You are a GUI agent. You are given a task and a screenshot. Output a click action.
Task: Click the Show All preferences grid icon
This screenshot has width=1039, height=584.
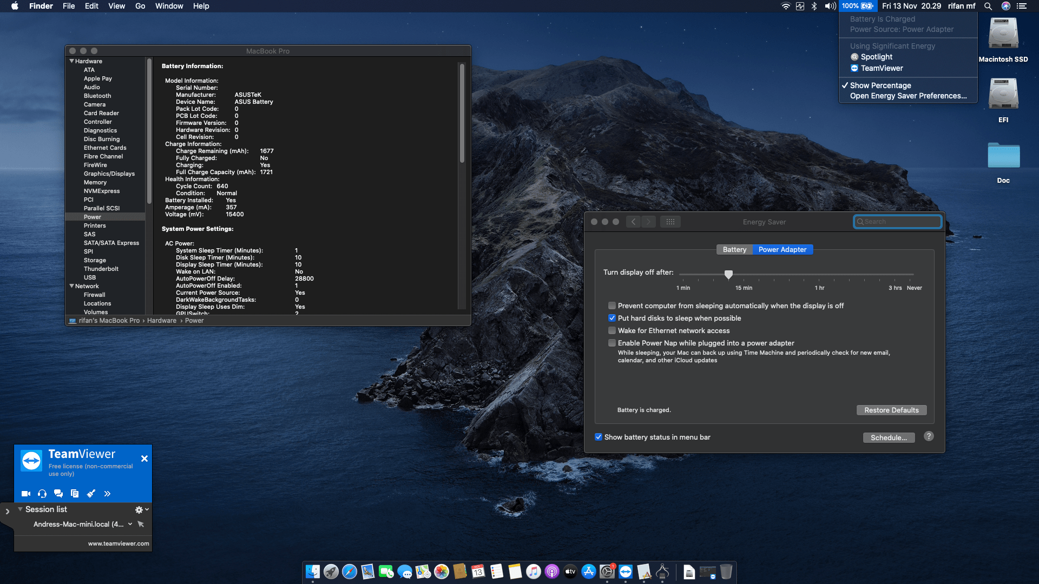click(670, 221)
